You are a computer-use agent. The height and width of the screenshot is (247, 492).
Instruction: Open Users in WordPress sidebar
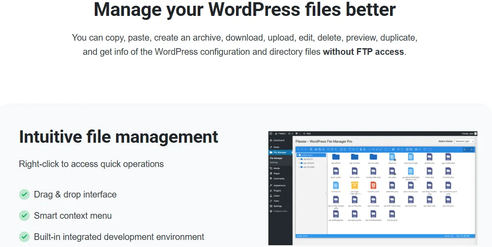tap(275, 196)
